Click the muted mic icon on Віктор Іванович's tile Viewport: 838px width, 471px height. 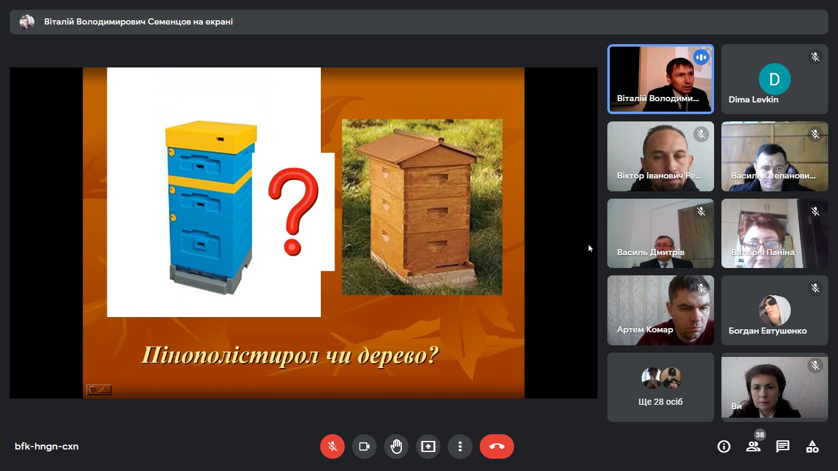point(701,134)
